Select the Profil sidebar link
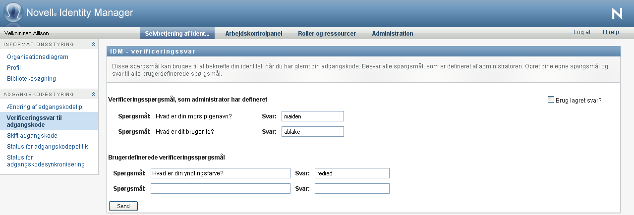Screen dimensions: 634x215 tap(14, 68)
